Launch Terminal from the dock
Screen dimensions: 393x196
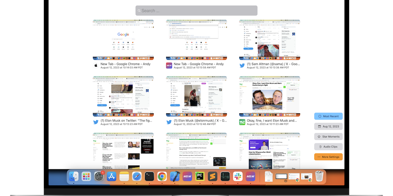coord(149,176)
